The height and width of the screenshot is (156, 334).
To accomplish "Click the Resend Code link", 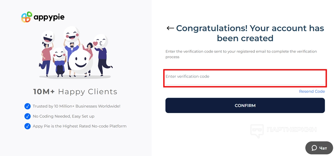I will coord(312,91).
